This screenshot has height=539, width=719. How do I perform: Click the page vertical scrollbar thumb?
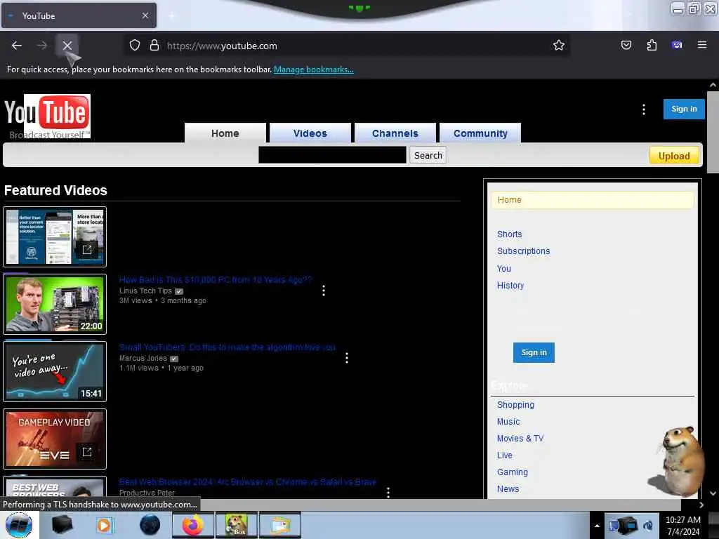click(x=713, y=132)
